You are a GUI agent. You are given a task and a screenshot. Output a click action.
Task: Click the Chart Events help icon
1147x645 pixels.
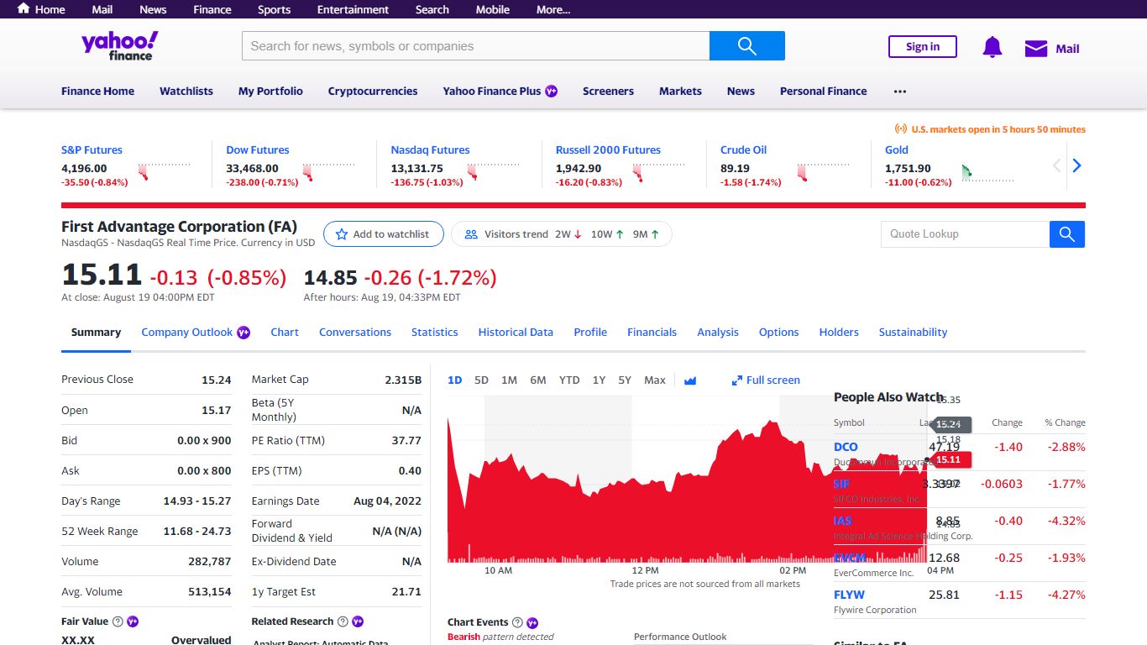517,622
